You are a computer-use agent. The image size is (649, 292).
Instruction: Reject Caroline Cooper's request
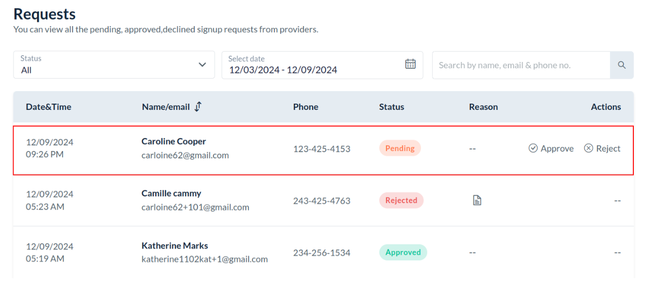coord(603,149)
